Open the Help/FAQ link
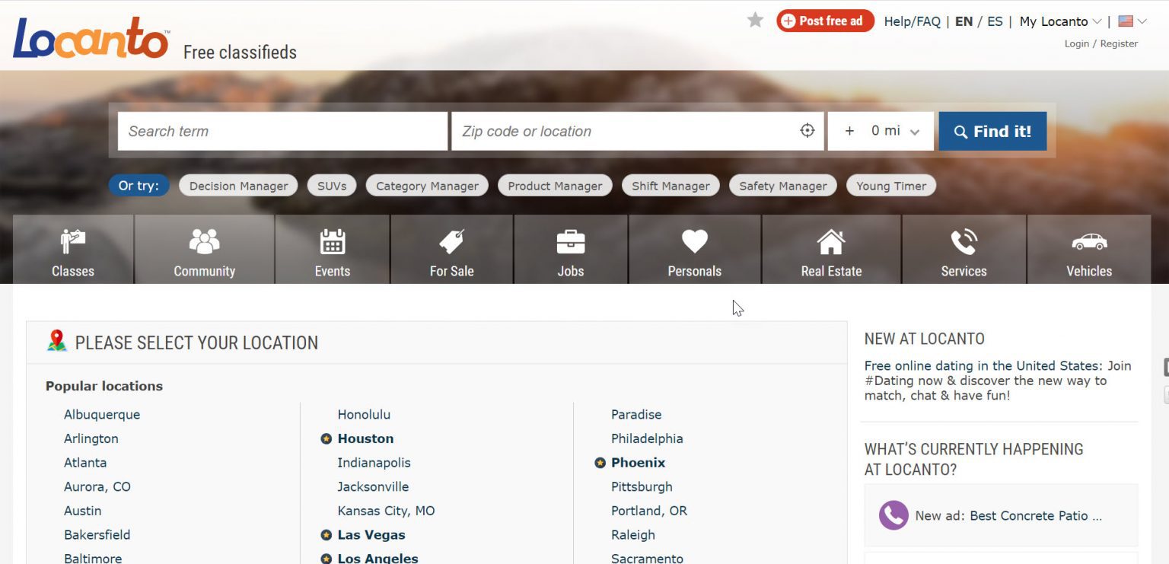The image size is (1169, 564). coord(913,21)
